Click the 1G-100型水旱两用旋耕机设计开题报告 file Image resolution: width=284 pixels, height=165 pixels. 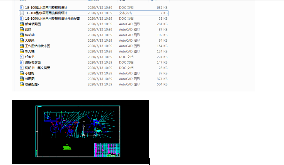(x=52, y=18)
